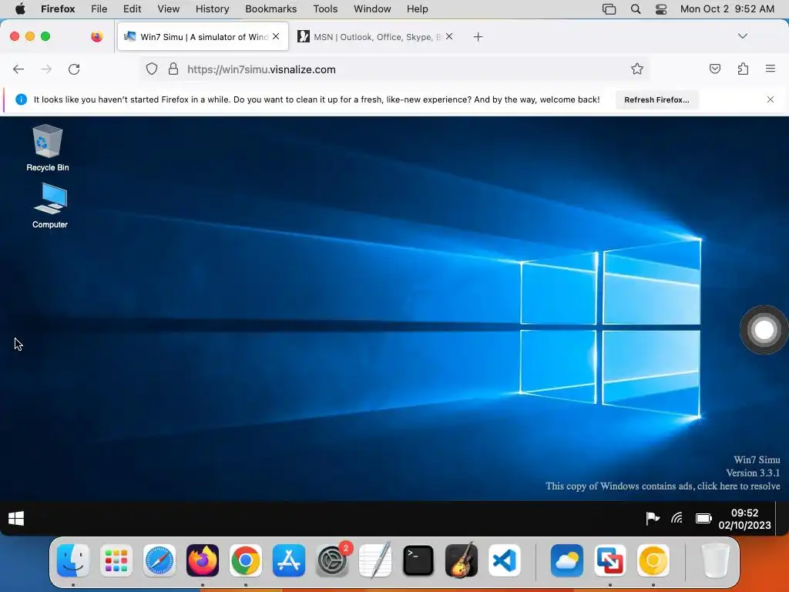Screen dimensions: 789x592
Task: Launch Google Chrome from the Dock
Action: point(246,560)
